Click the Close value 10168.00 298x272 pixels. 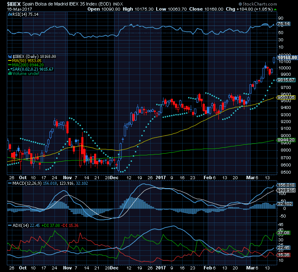(214, 9)
